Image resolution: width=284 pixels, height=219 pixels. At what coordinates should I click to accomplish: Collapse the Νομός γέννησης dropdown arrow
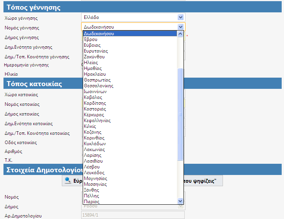click(x=180, y=27)
